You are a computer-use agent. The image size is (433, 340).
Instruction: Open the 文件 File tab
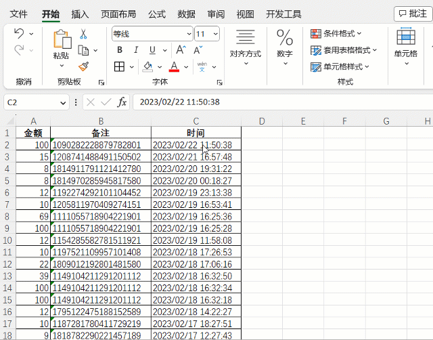pyautogui.click(x=18, y=14)
